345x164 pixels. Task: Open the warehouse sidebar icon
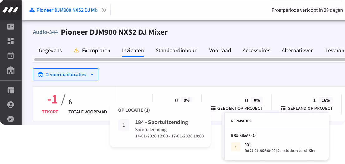11,70
